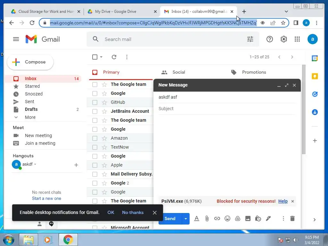Screen dimensions: 328x246
Task: Click Start a new one link
Action: coord(46,199)
